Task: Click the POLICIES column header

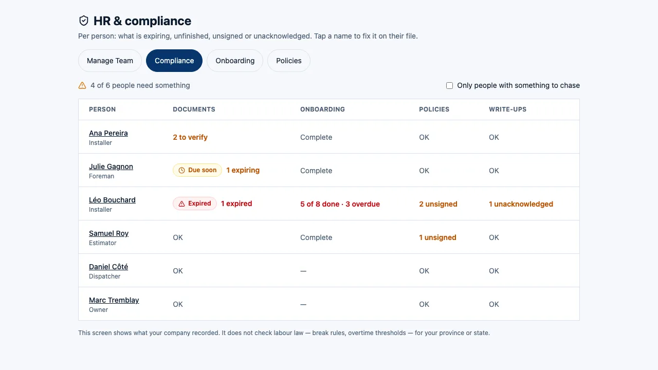Action: pos(434,109)
